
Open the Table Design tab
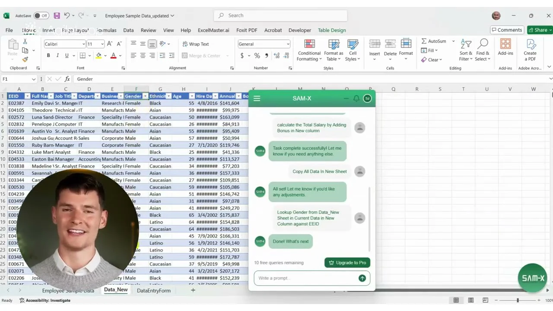[x=332, y=30]
